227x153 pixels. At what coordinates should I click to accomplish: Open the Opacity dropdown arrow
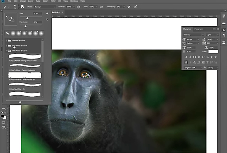pos(74,7)
